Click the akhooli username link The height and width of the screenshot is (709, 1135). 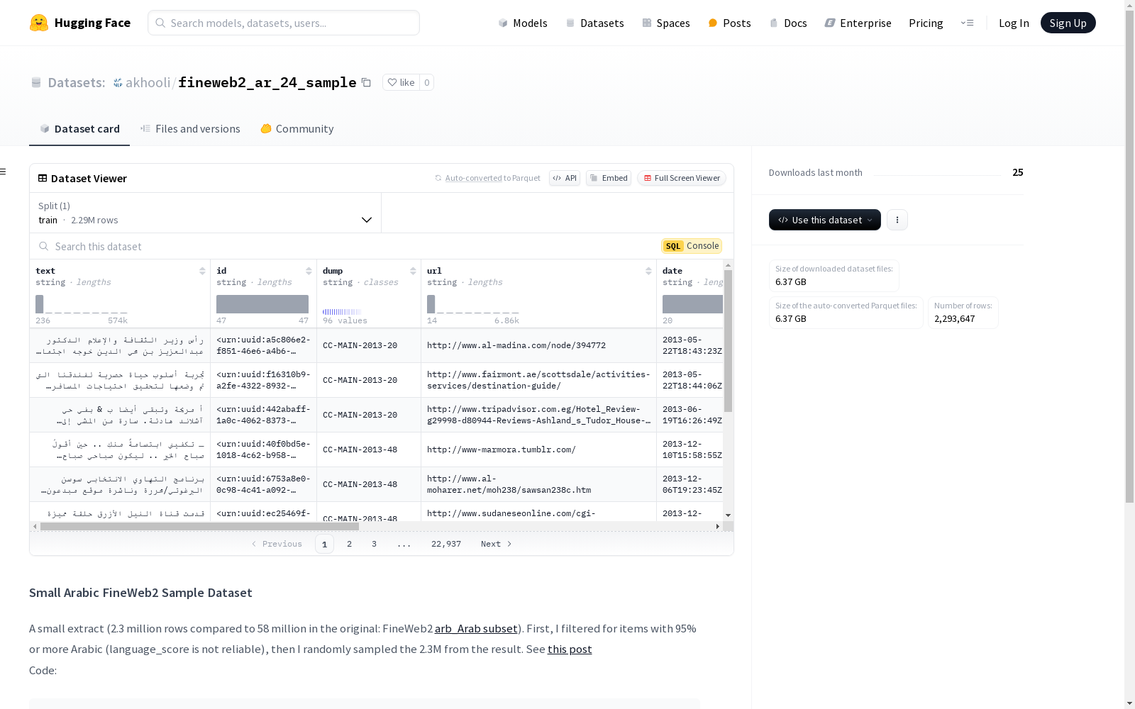click(x=148, y=82)
